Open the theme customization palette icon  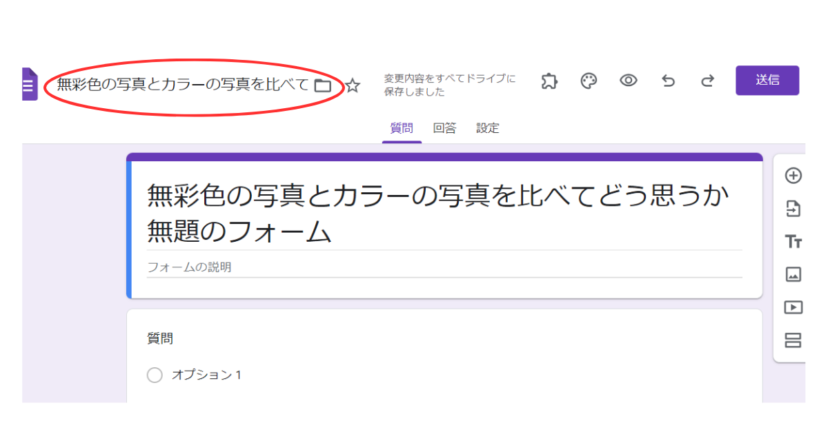tap(589, 81)
